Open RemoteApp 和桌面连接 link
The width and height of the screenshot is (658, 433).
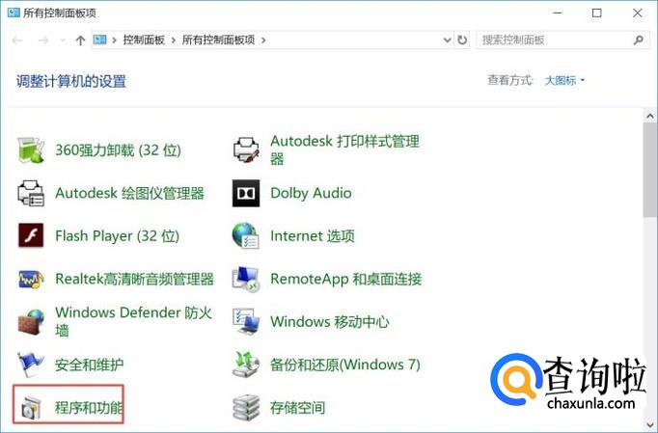(345, 279)
